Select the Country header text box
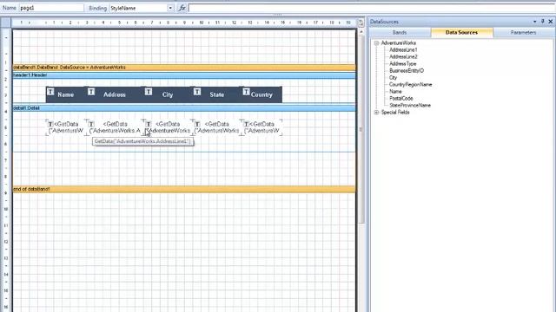Viewport: 556px width, 312px height. point(261,94)
